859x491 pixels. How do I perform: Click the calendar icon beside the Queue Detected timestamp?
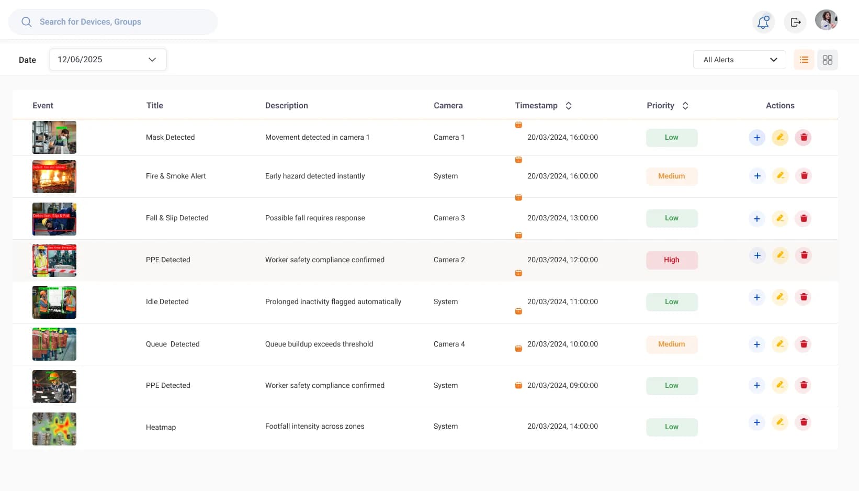tap(518, 348)
